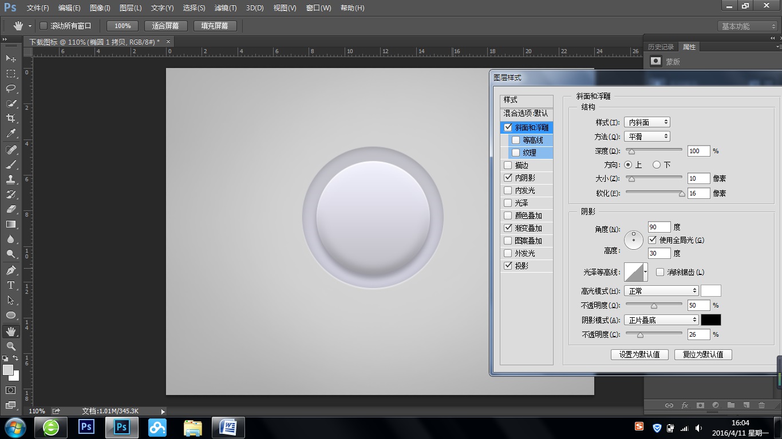This screenshot has height=439, width=782.
Task: Select the 下 direction radio button
Action: pos(657,165)
